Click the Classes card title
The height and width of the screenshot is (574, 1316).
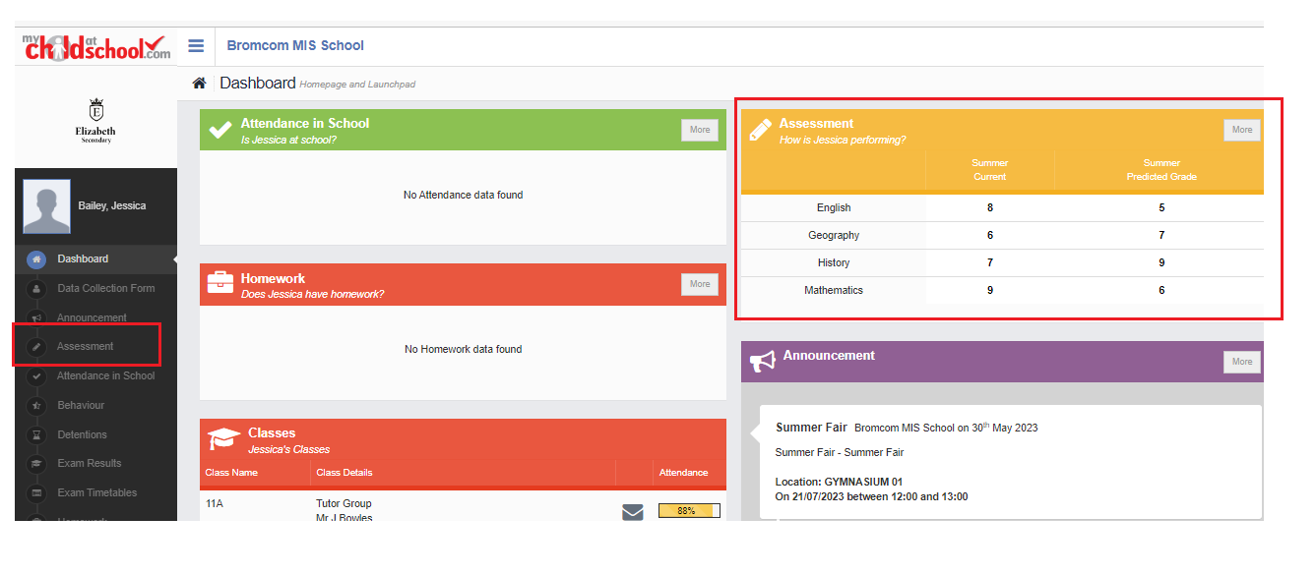click(x=272, y=433)
